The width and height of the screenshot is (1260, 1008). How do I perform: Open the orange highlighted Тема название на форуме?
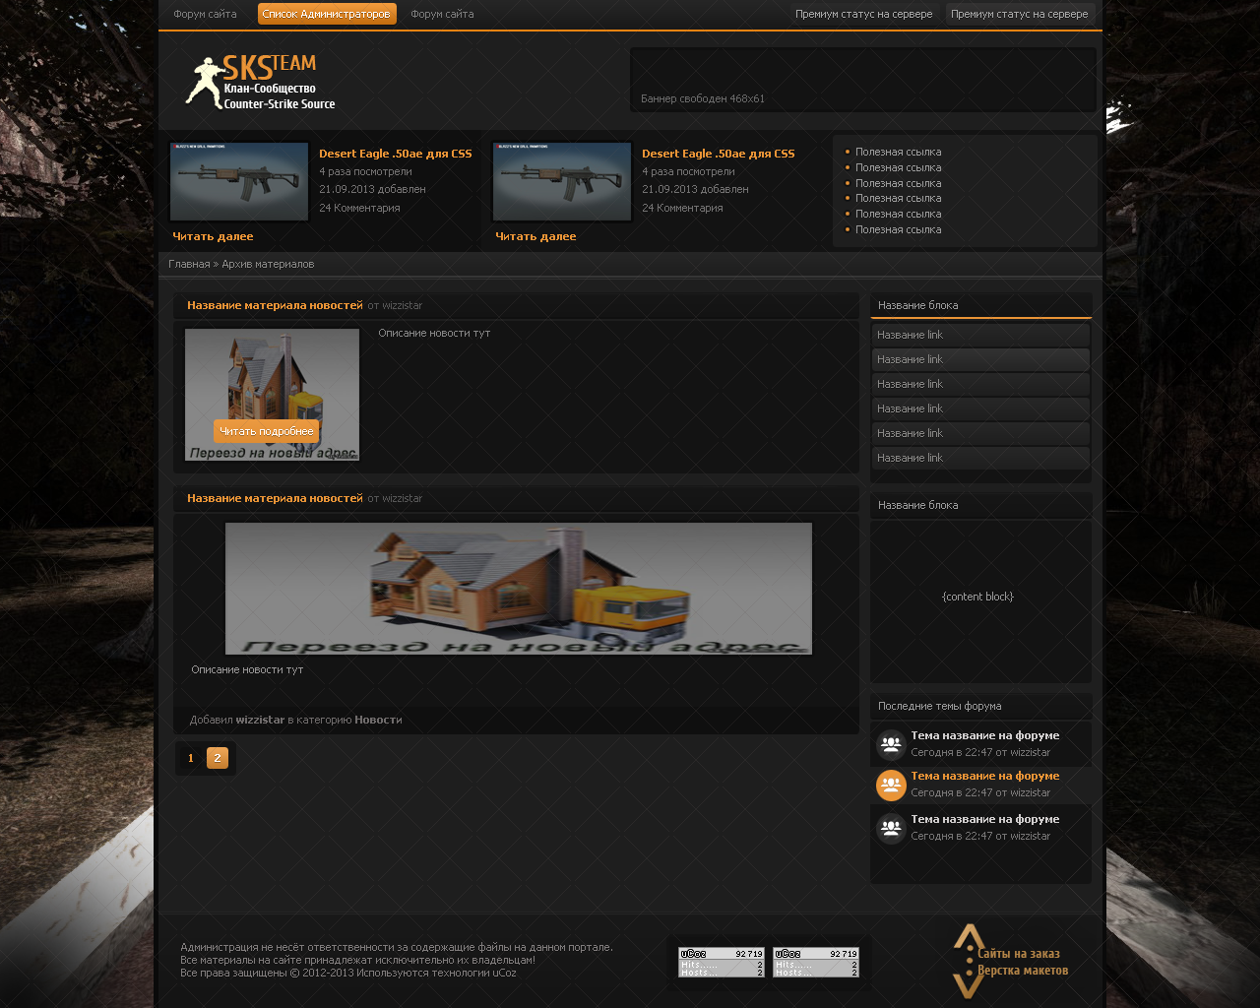[x=984, y=776]
